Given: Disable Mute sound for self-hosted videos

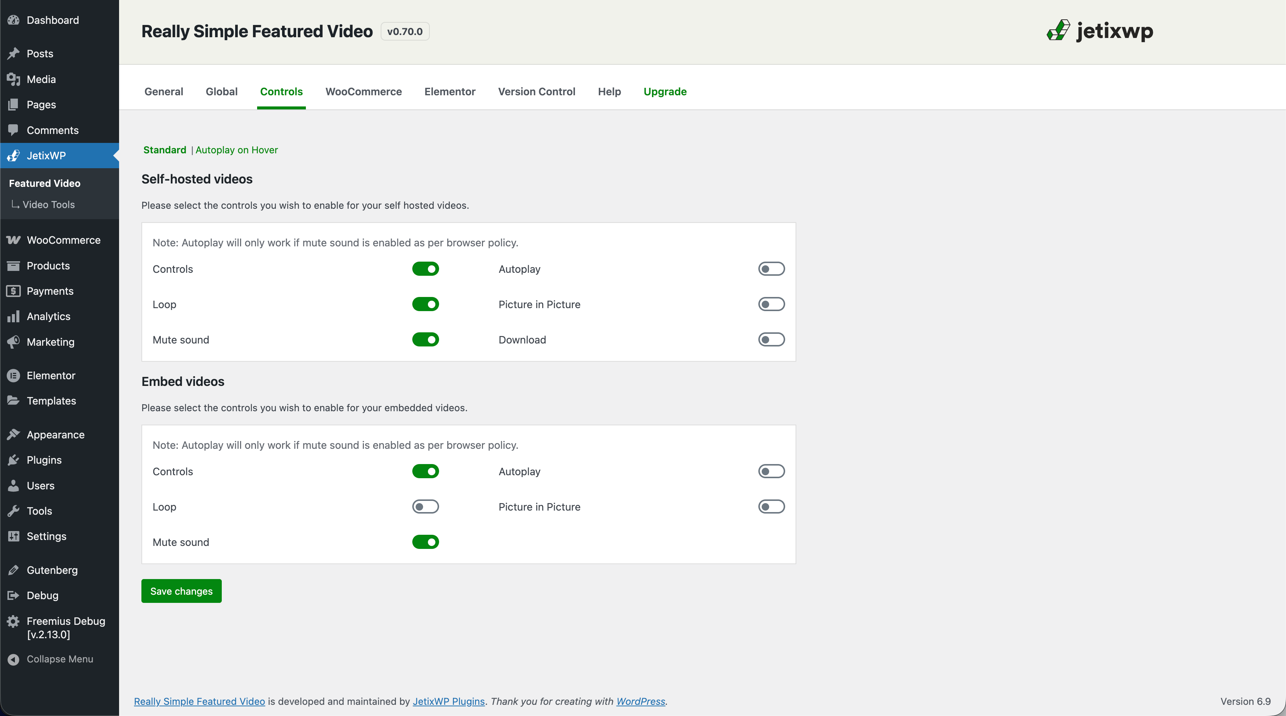Looking at the screenshot, I should tap(425, 339).
